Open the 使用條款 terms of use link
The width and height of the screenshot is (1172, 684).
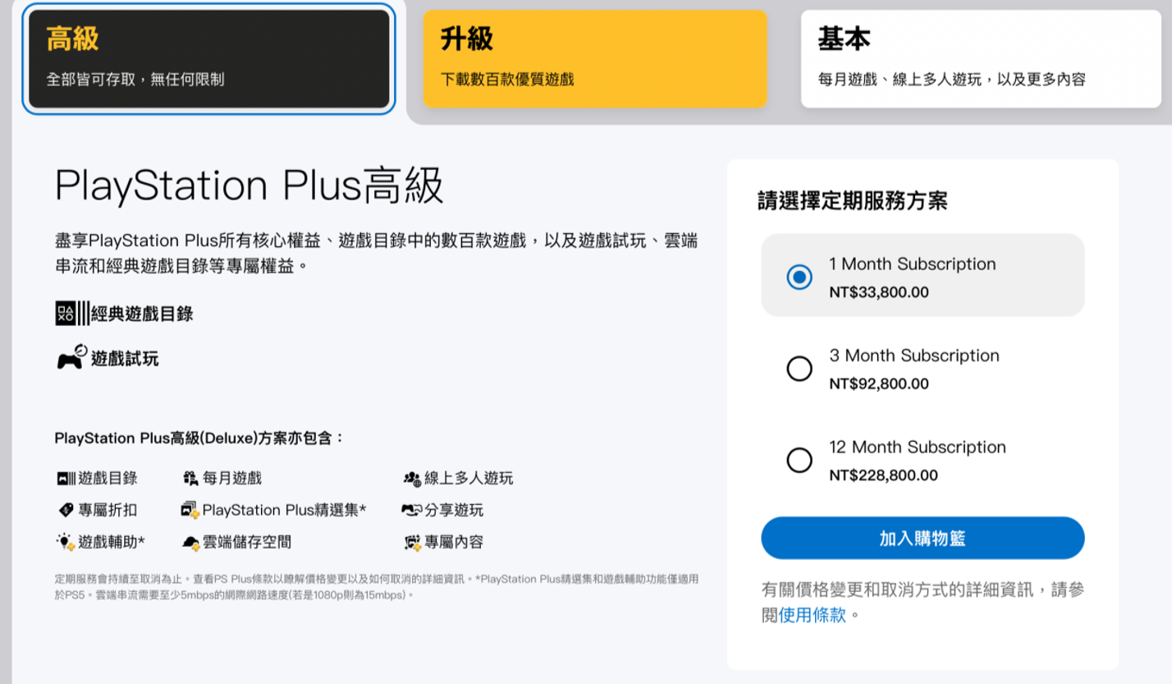point(812,615)
